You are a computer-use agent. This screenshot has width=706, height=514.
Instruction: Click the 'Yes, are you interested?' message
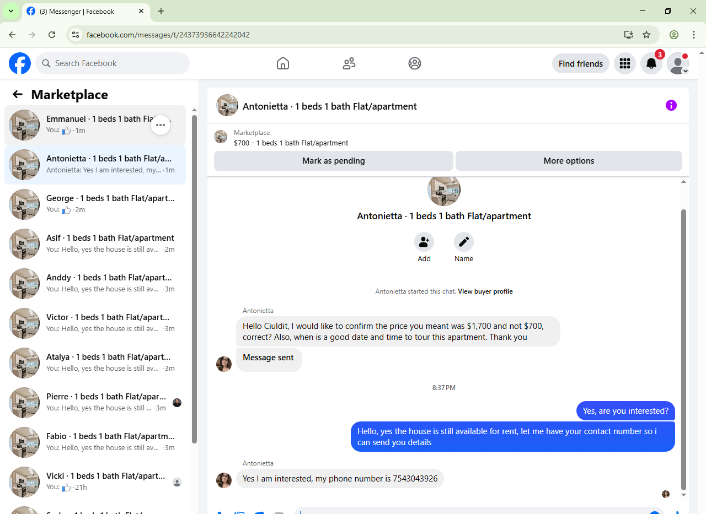coord(625,411)
